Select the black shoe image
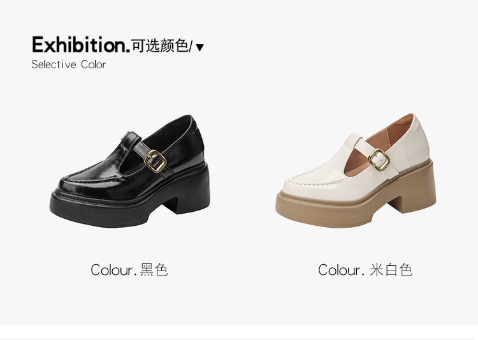 (x=130, y=171)
